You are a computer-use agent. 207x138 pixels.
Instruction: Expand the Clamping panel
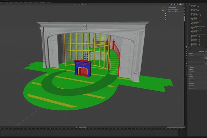(191, 69)
